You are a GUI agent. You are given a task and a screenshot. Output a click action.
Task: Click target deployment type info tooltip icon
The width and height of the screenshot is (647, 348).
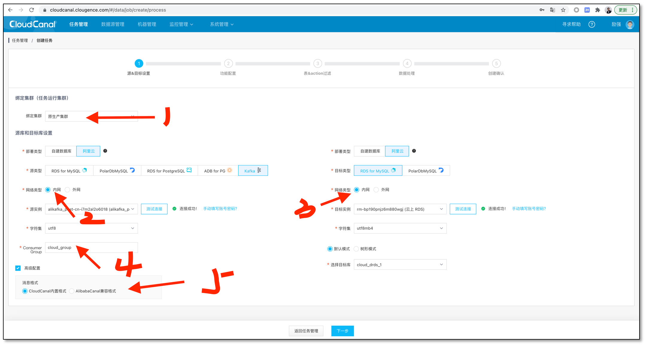(414, 151)
